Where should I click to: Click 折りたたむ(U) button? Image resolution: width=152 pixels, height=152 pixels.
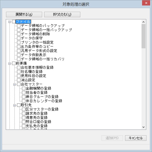[x=62, y=15]
